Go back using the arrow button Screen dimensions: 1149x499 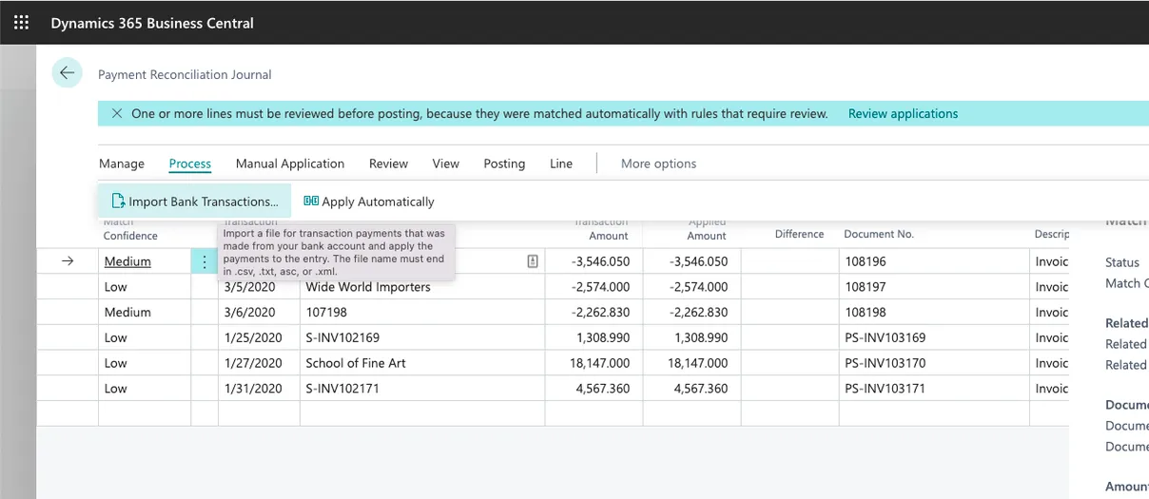click(67, 73)
